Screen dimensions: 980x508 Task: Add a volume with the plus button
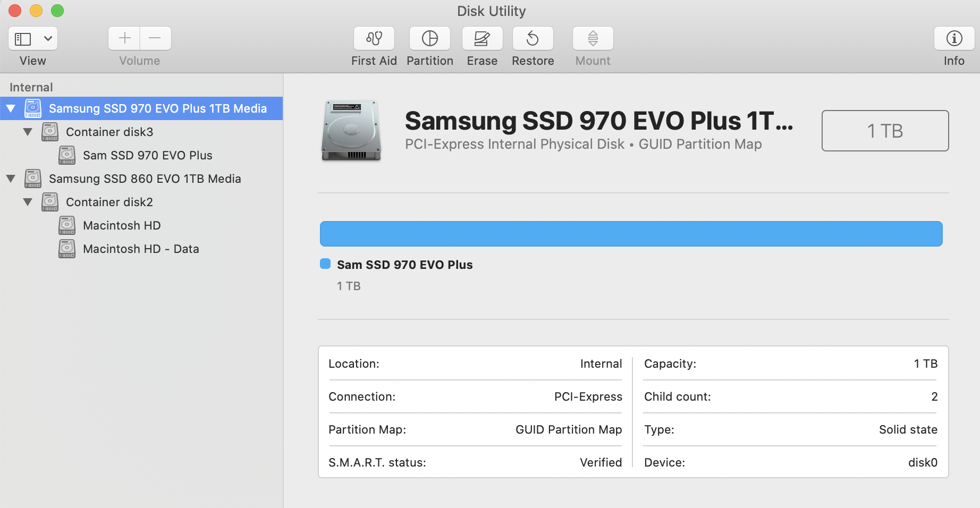coord(124,38)
